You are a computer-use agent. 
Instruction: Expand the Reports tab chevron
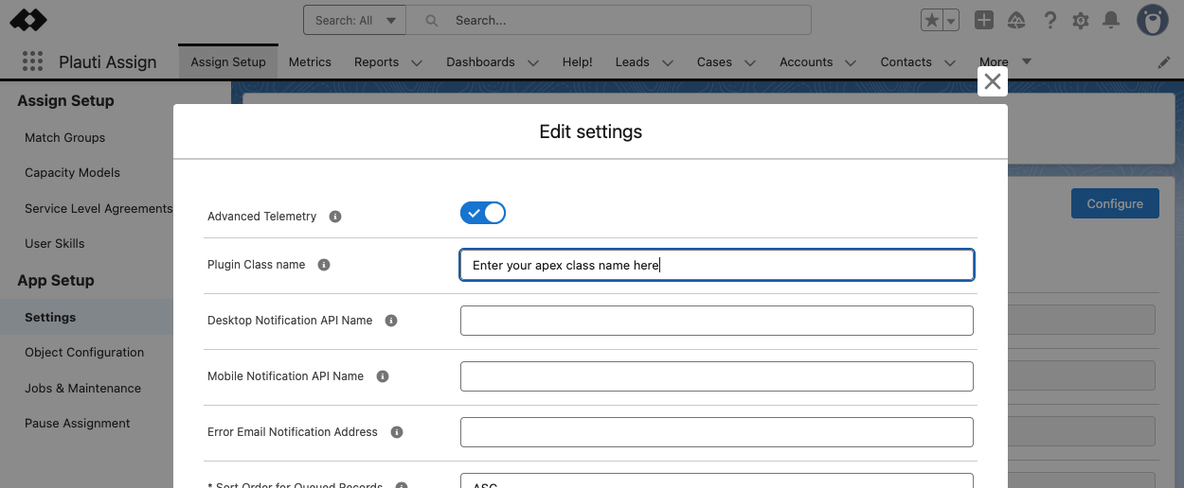417,63
